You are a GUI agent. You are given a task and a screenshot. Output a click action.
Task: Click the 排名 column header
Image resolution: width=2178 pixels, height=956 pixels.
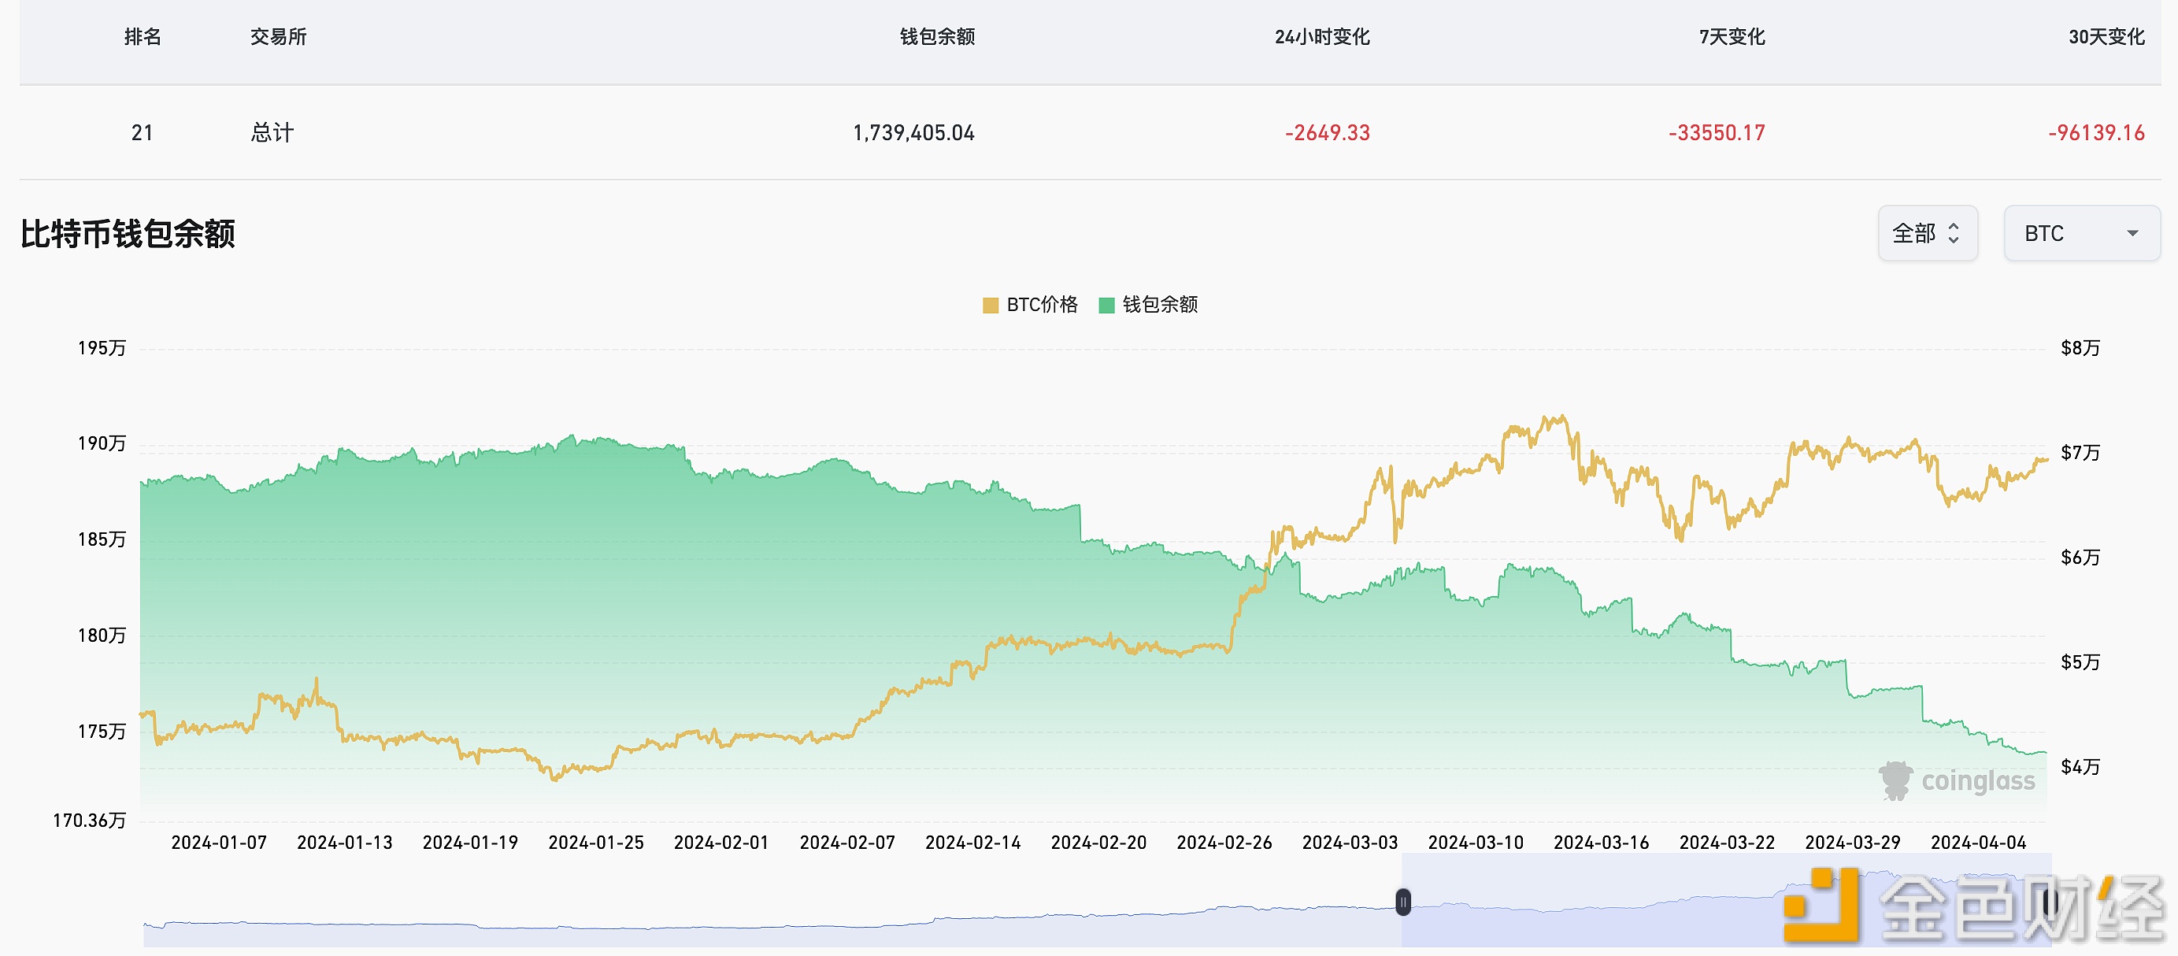pyautogui.click(x=142, y=37)
